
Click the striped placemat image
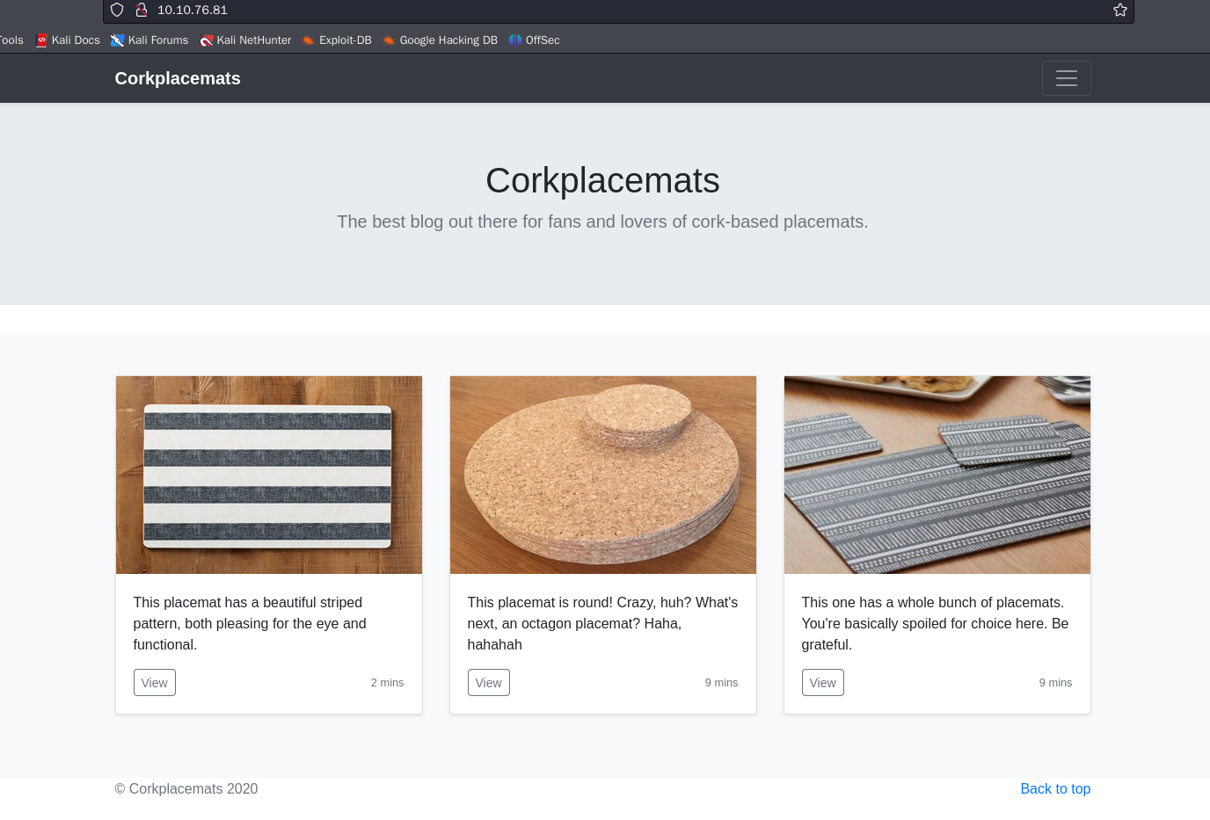click(269, 475)
